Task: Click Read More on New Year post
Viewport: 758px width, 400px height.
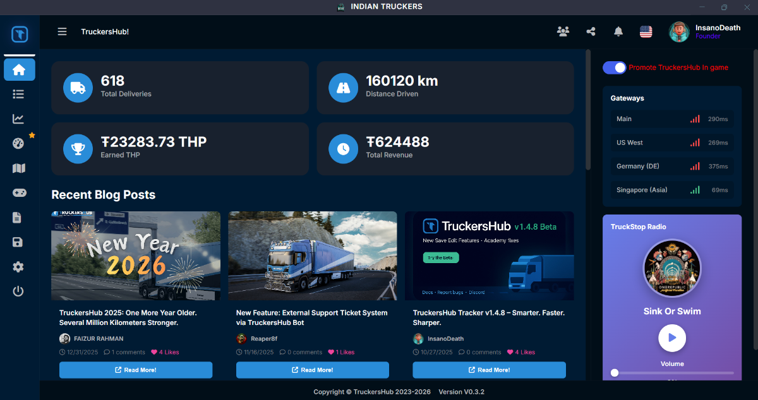Action: pyautogui.click(x=136, y=370)
